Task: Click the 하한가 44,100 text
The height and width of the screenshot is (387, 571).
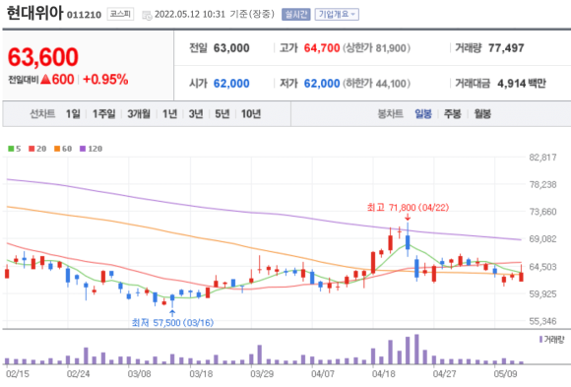Action: [x=376, y=84]
